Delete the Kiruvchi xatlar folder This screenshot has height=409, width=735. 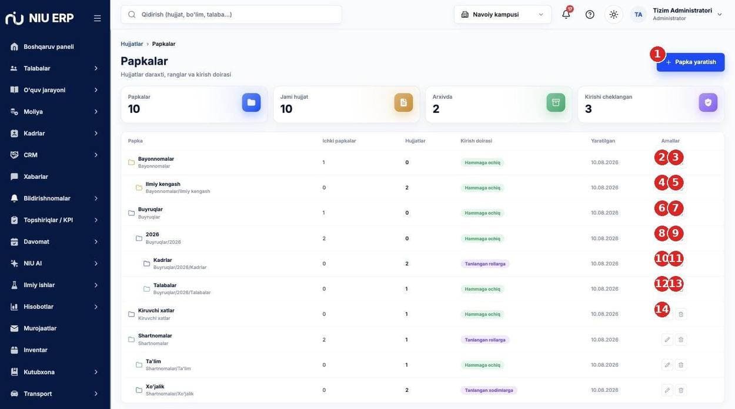click(681, 314)
